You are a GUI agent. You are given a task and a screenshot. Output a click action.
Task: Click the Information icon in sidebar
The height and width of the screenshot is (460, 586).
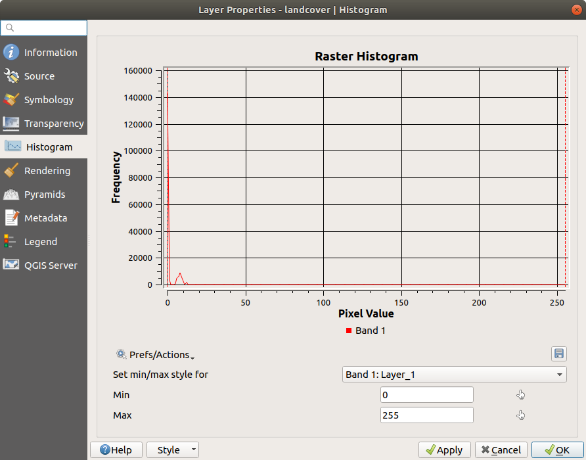[11, 53]
